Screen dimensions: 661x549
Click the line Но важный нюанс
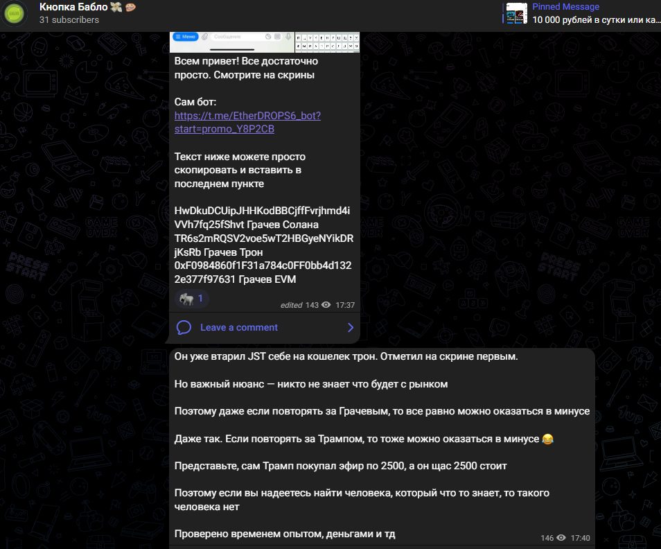(x=311, y=384)
